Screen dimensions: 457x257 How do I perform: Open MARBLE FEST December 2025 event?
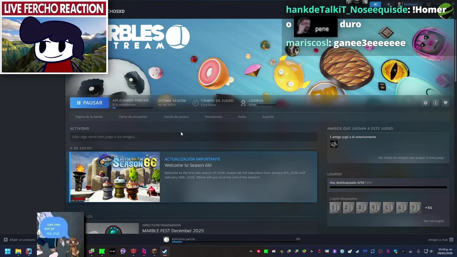(x=173, y=231)
